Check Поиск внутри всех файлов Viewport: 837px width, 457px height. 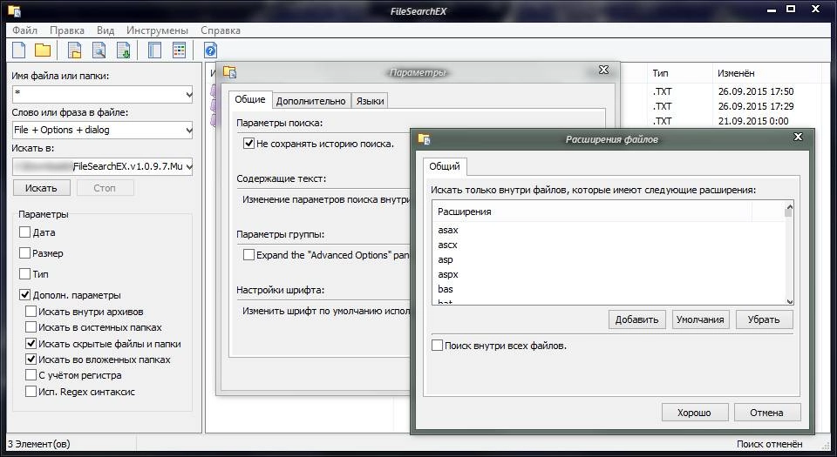pos(437,346)
